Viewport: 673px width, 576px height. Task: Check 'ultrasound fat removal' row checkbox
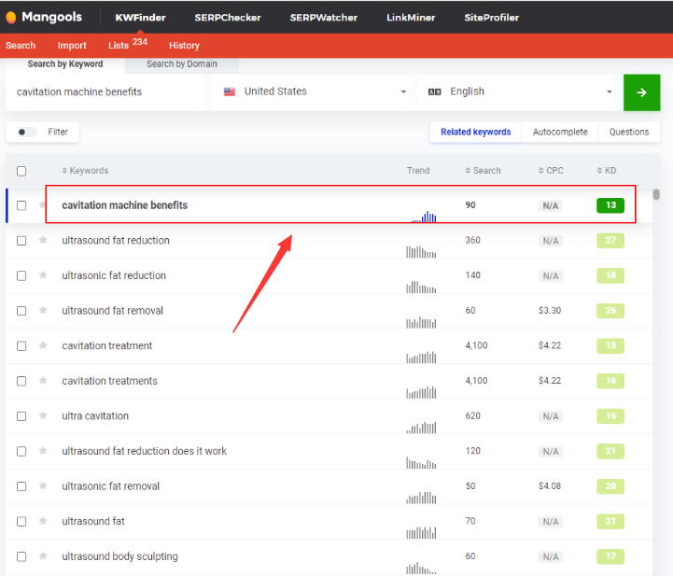click(x=21, y=311)
